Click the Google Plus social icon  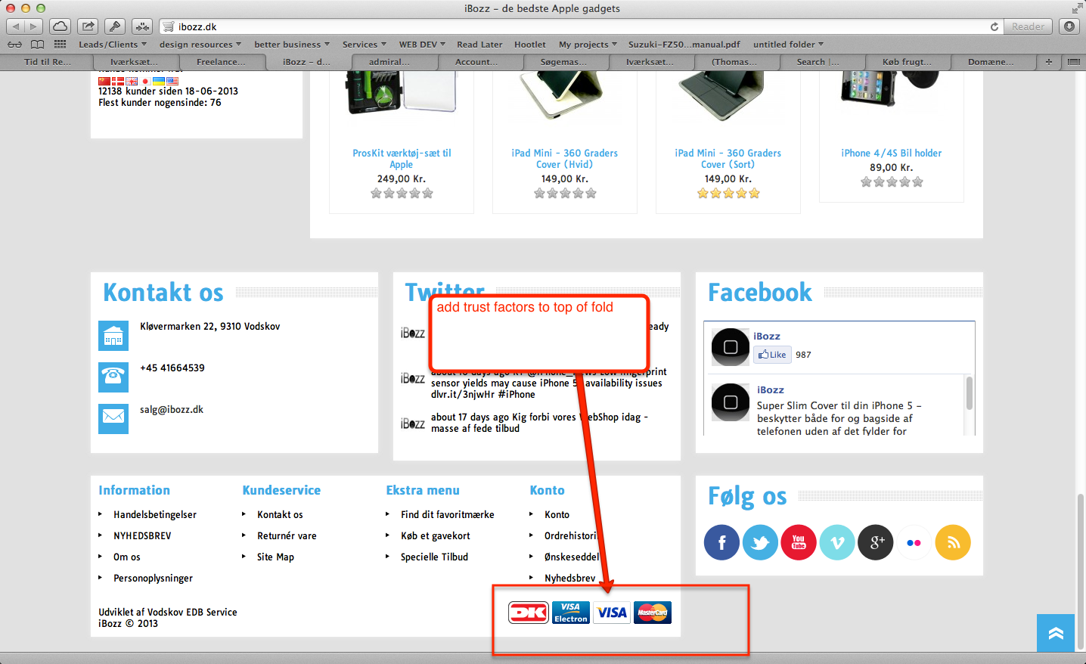(x=876, y=542)
